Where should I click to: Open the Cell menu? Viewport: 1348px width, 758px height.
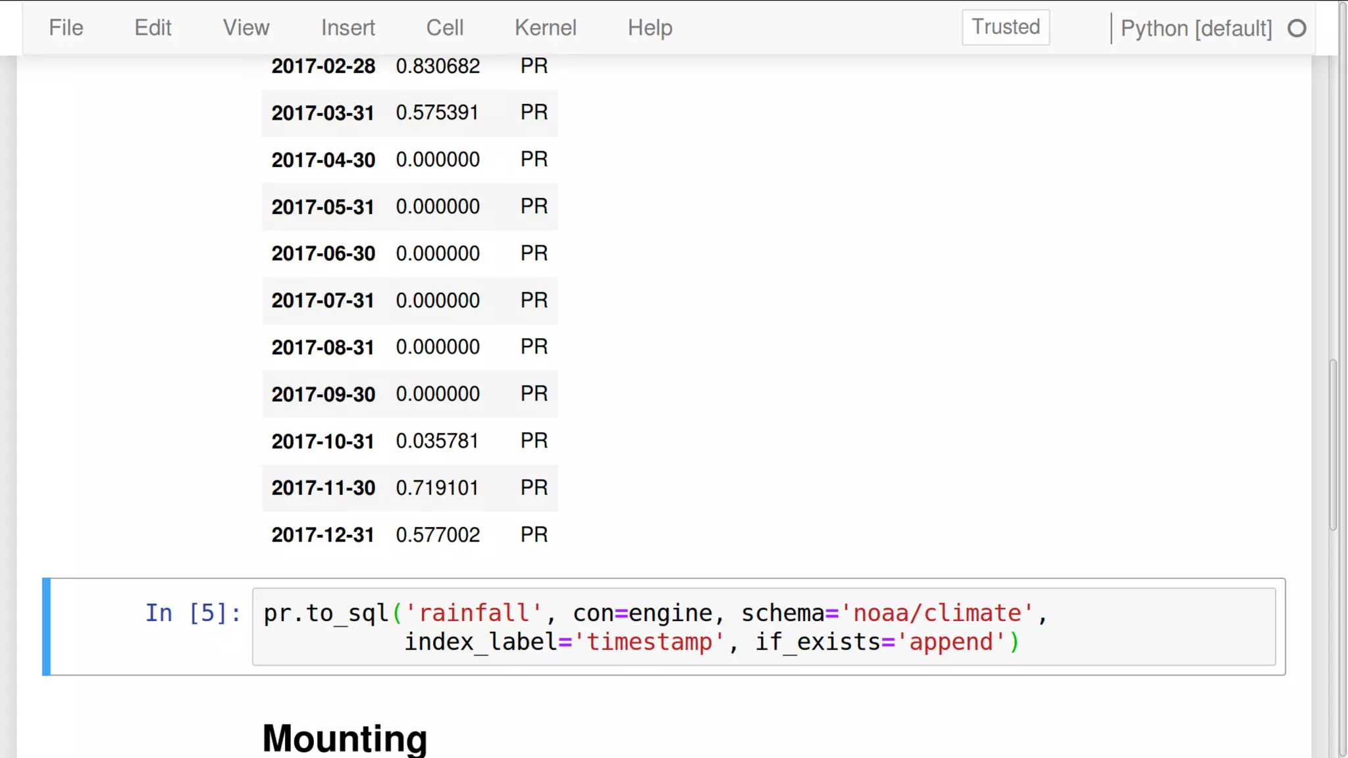point(444,28)
